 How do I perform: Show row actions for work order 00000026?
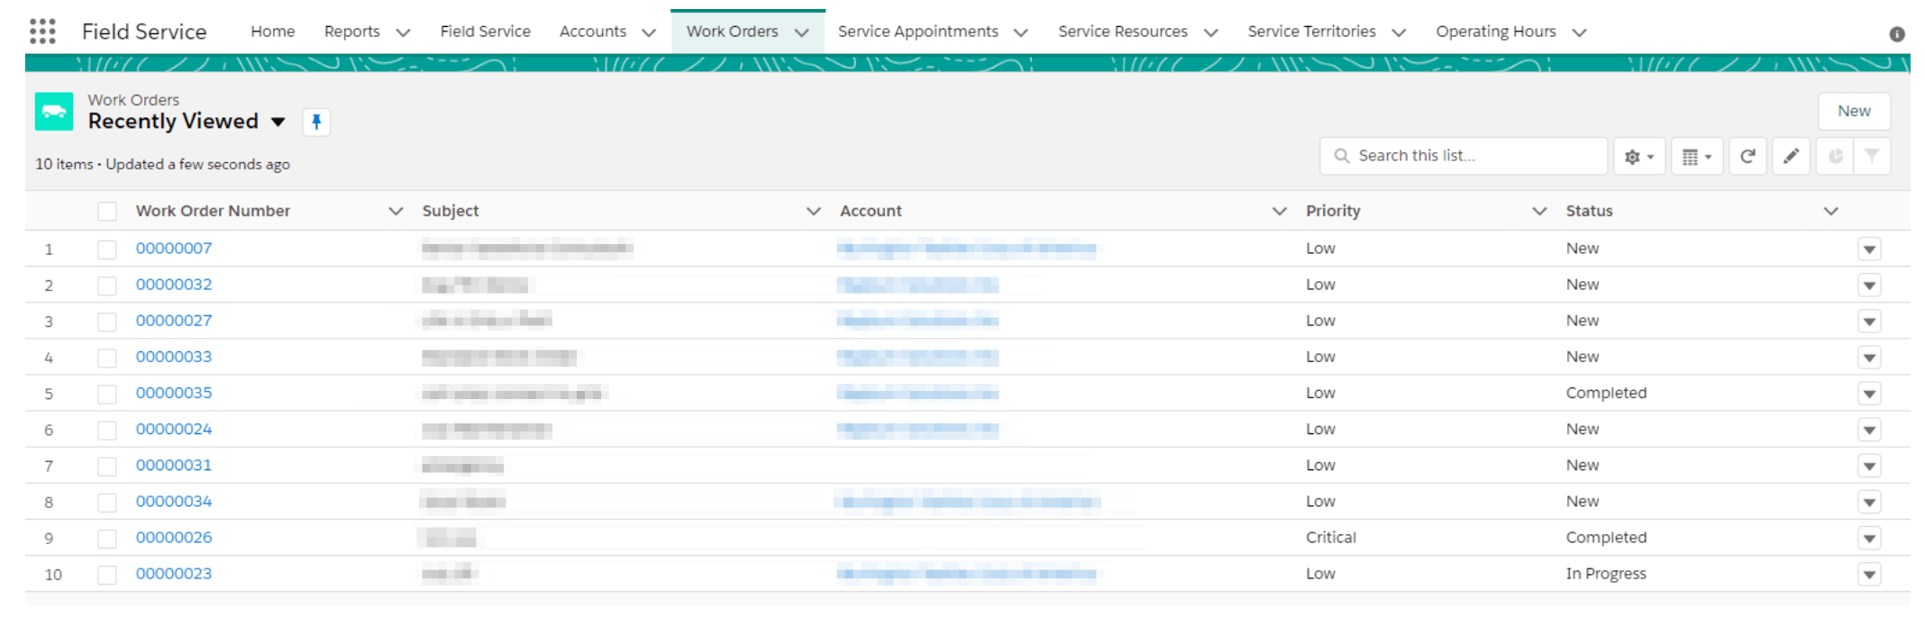[1869, 539]
